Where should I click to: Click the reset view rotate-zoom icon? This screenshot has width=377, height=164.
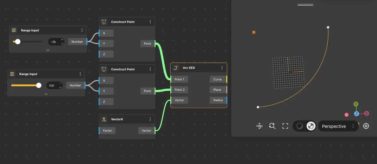tap(272, 126)
